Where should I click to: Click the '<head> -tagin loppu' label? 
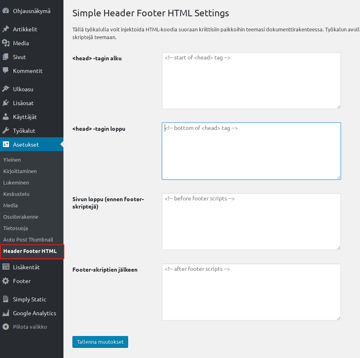(99, 129)
